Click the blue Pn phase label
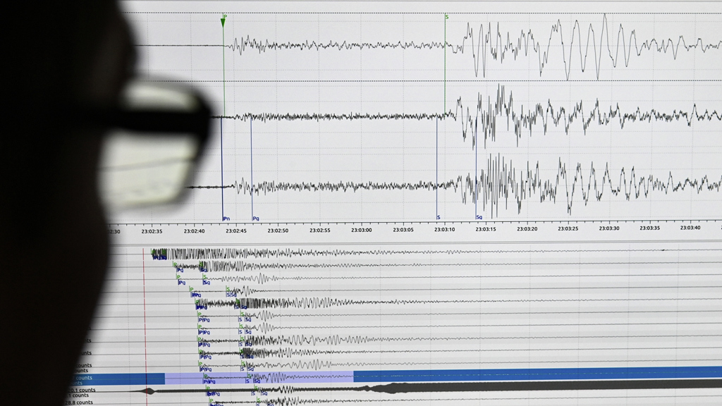 coord(226,219)
